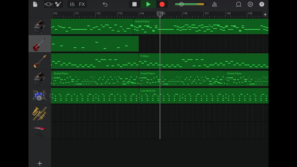Open song settings gear
This screenshot has width=297, height=167.
pyautogui.click(x=250, y=4)
